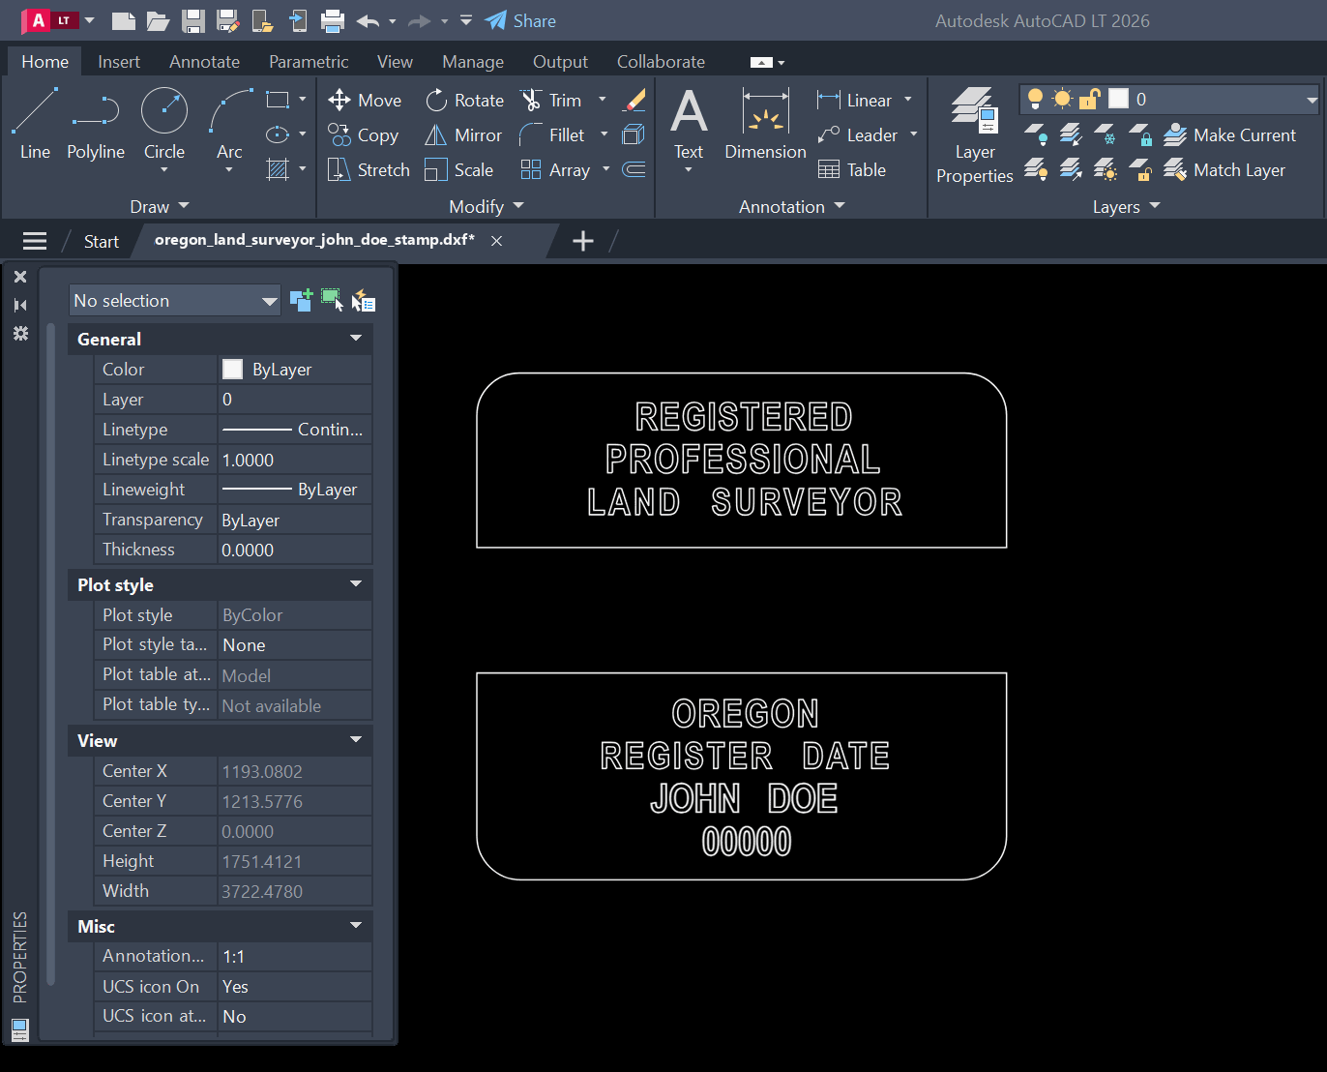Switch to the Start file tab
The width and height of the screenshot is (1327, 1072).
click(x=102, y=242)
